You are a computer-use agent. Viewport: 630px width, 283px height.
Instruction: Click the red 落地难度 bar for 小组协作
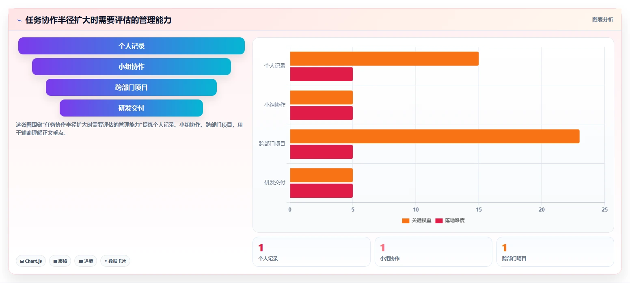[x=321, y=113]
